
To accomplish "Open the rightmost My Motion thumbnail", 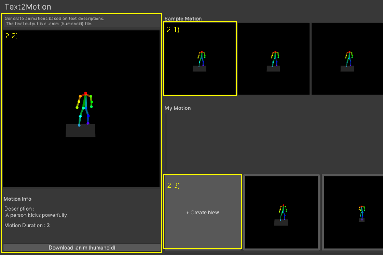I will pos(353,212).
